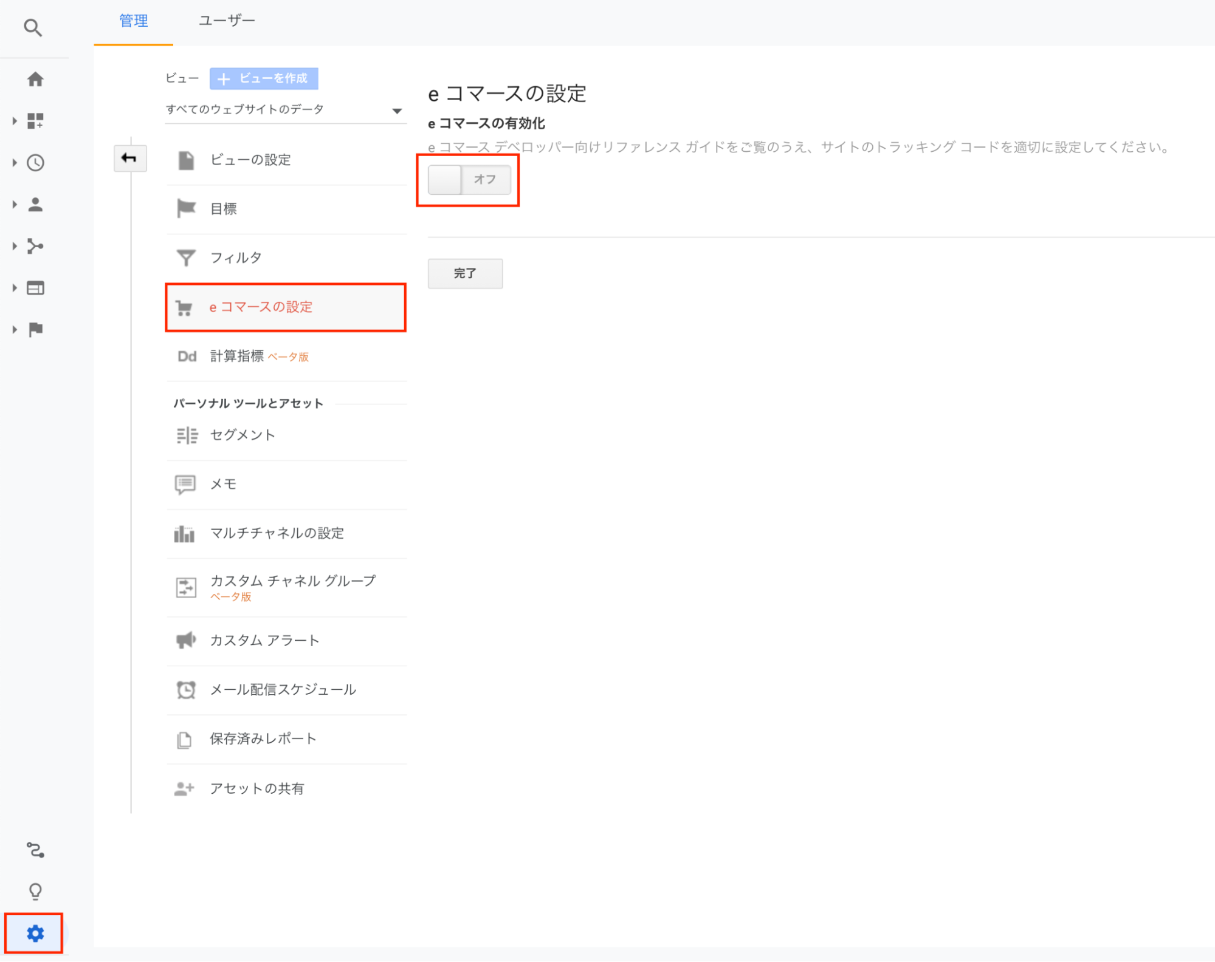
Task: Expand the Audience section arrow
Action: pyautogui.click(x=15, y=205)
